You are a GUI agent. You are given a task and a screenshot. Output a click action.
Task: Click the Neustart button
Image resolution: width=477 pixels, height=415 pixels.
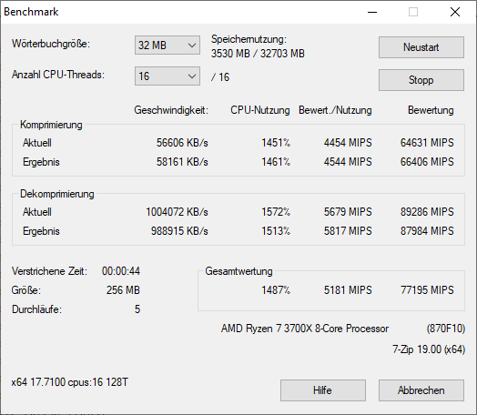click(421, 47)
